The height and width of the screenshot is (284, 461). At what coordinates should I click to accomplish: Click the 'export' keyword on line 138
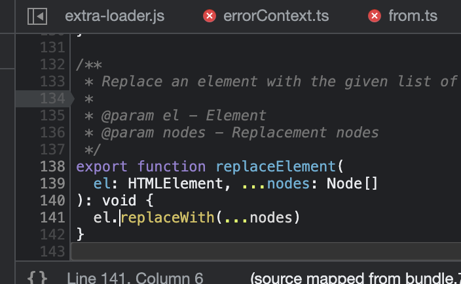point(101,167)
